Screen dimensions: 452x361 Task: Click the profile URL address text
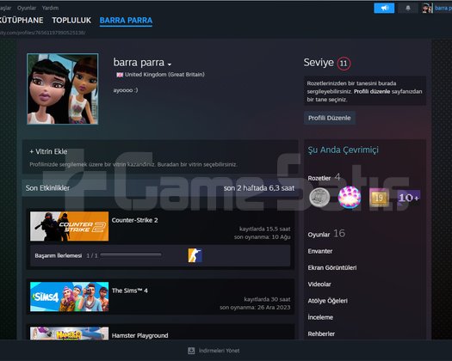click(42, 33)
